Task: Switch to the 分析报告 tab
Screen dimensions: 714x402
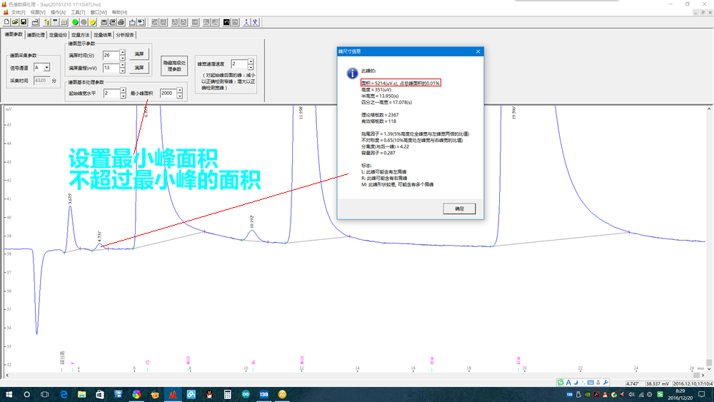Action: (x=125, y=35)
